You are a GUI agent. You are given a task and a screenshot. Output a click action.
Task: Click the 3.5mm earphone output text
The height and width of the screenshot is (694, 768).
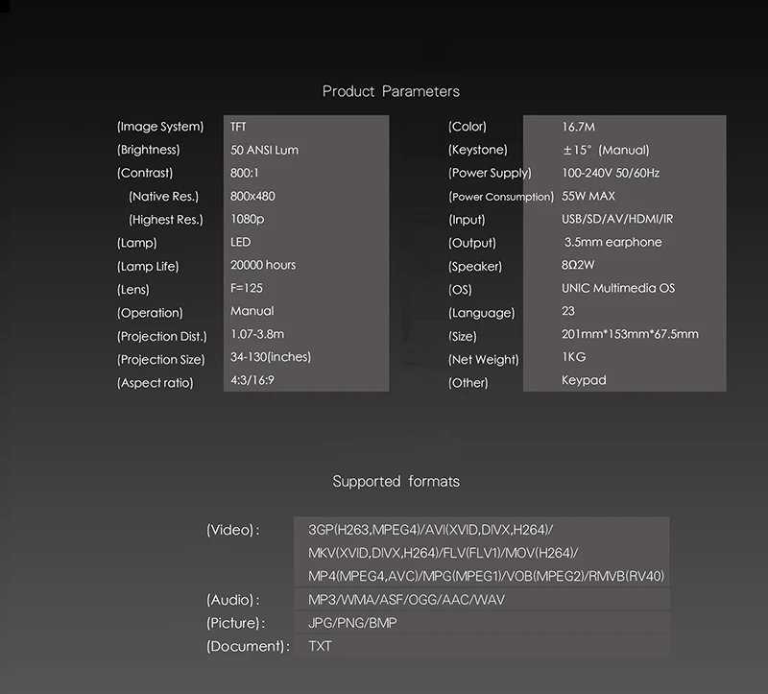612,242
